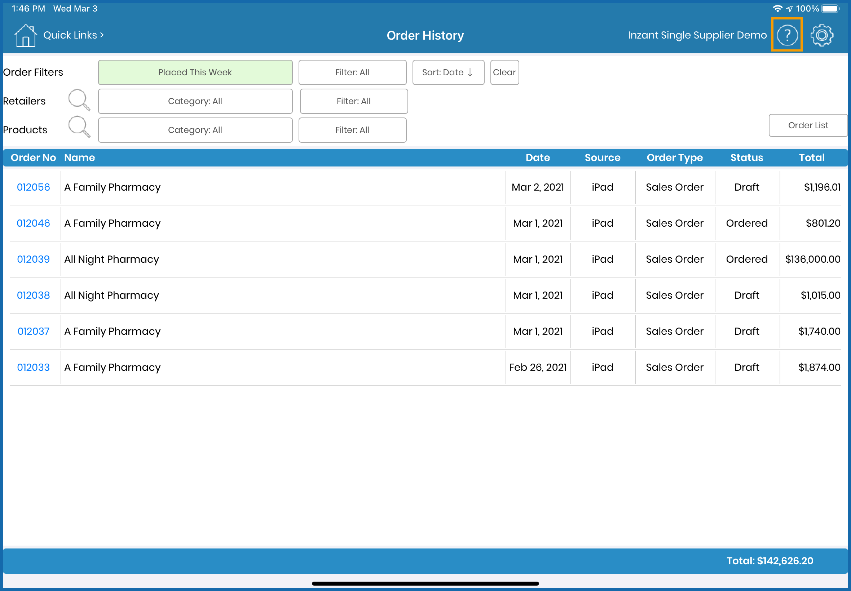Click the Status column header

[x=746, y=158]
